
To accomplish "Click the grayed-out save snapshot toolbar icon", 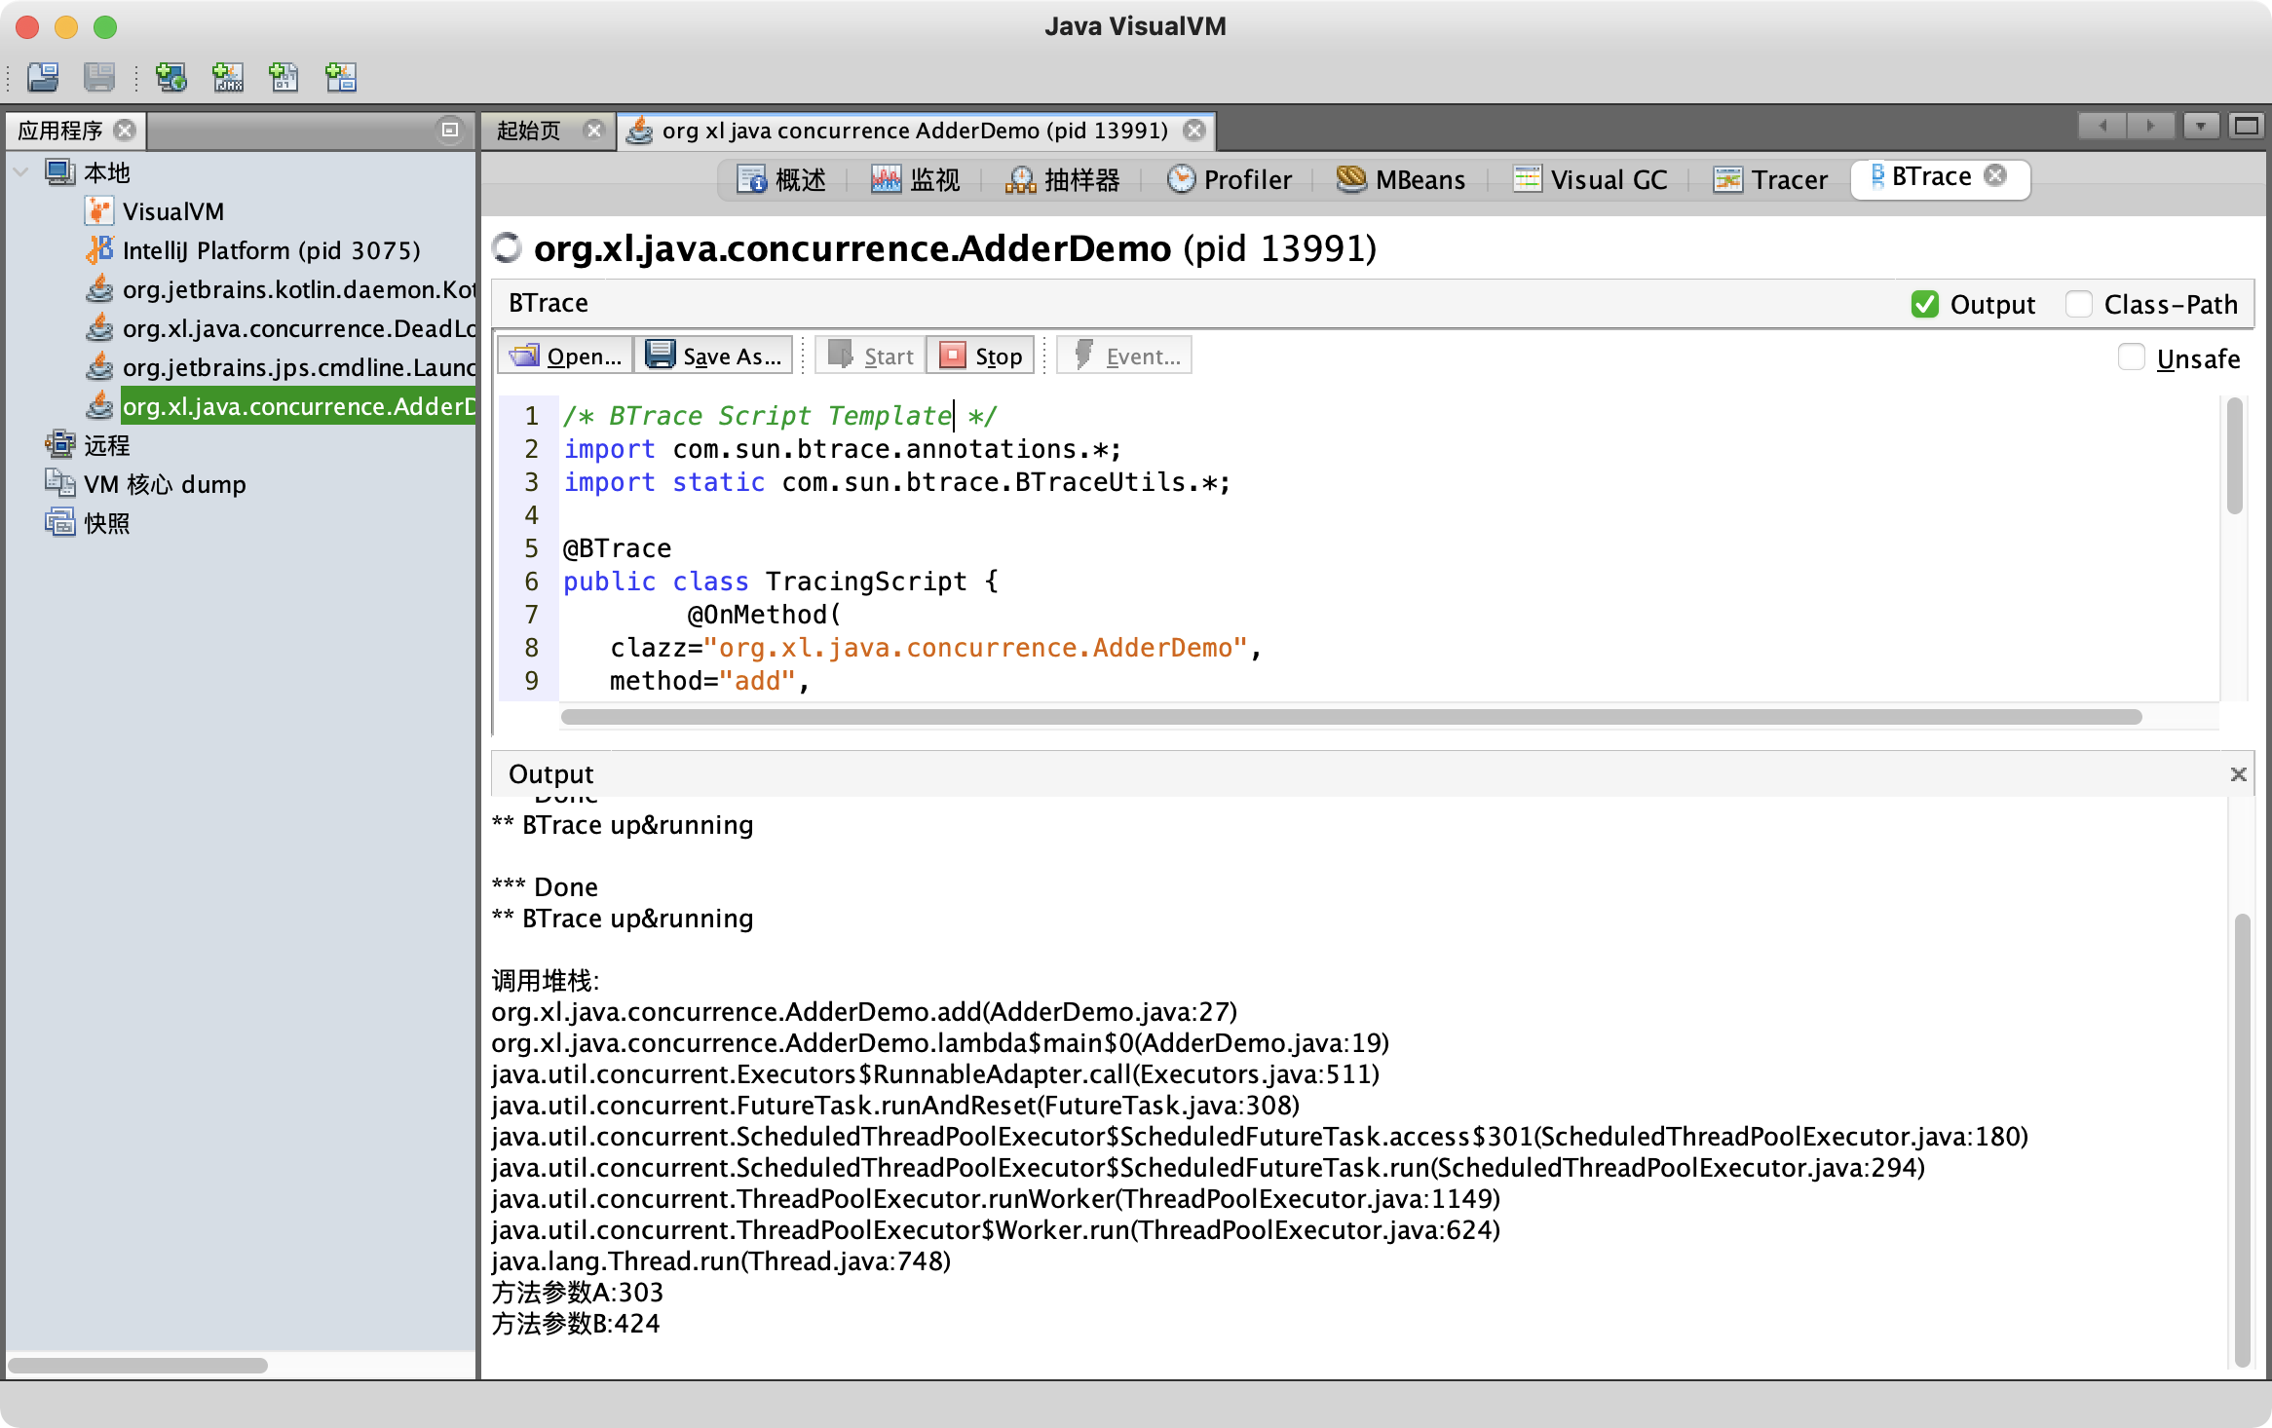I will click(98, 76).
